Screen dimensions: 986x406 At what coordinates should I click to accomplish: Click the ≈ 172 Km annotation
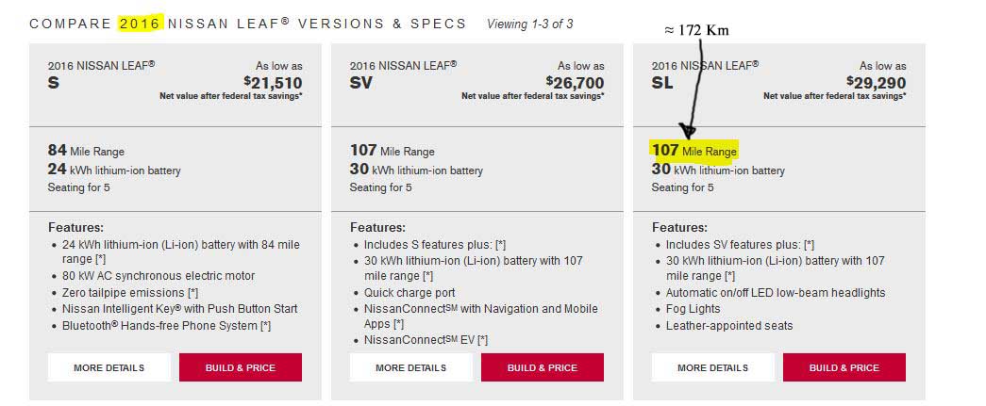[x=696, y=30]
